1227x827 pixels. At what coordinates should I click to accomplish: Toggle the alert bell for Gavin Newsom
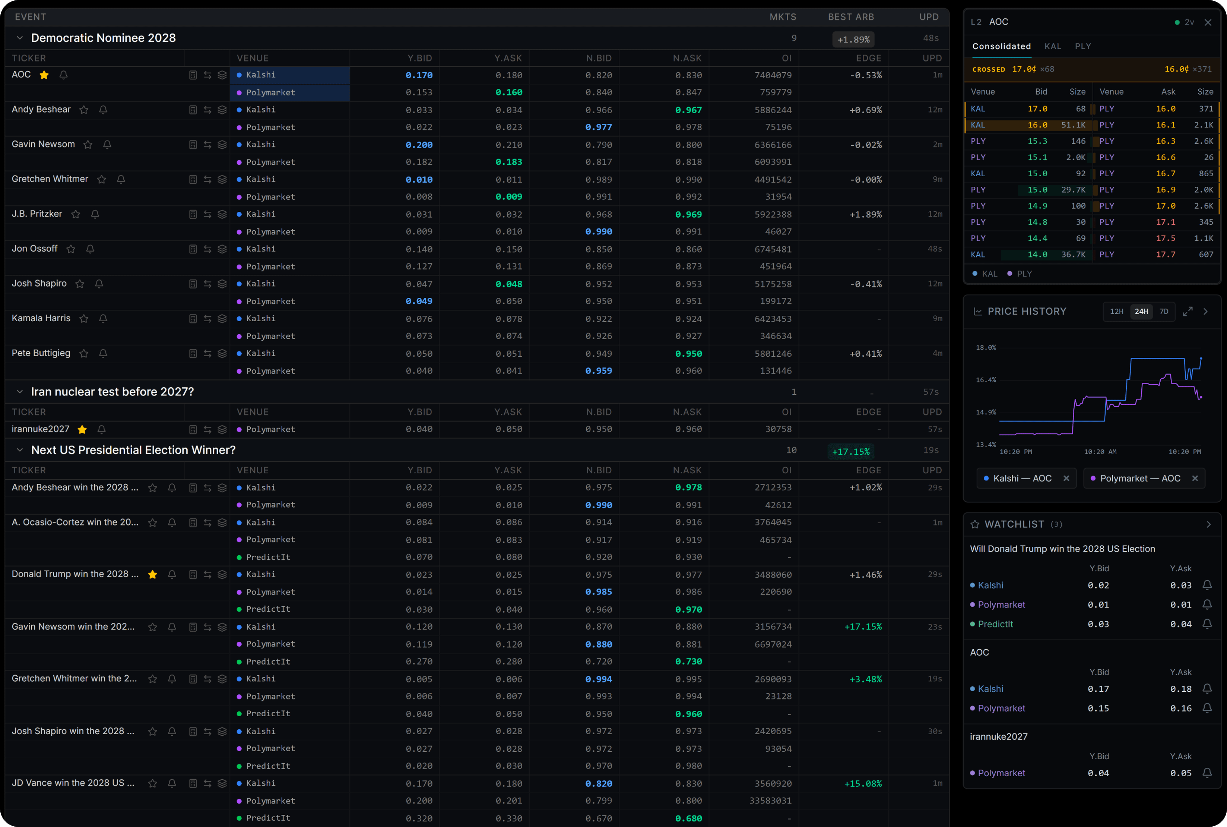point(107,145)
